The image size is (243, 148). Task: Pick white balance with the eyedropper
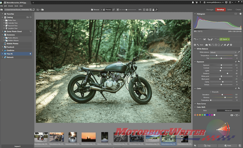[239, 52]
